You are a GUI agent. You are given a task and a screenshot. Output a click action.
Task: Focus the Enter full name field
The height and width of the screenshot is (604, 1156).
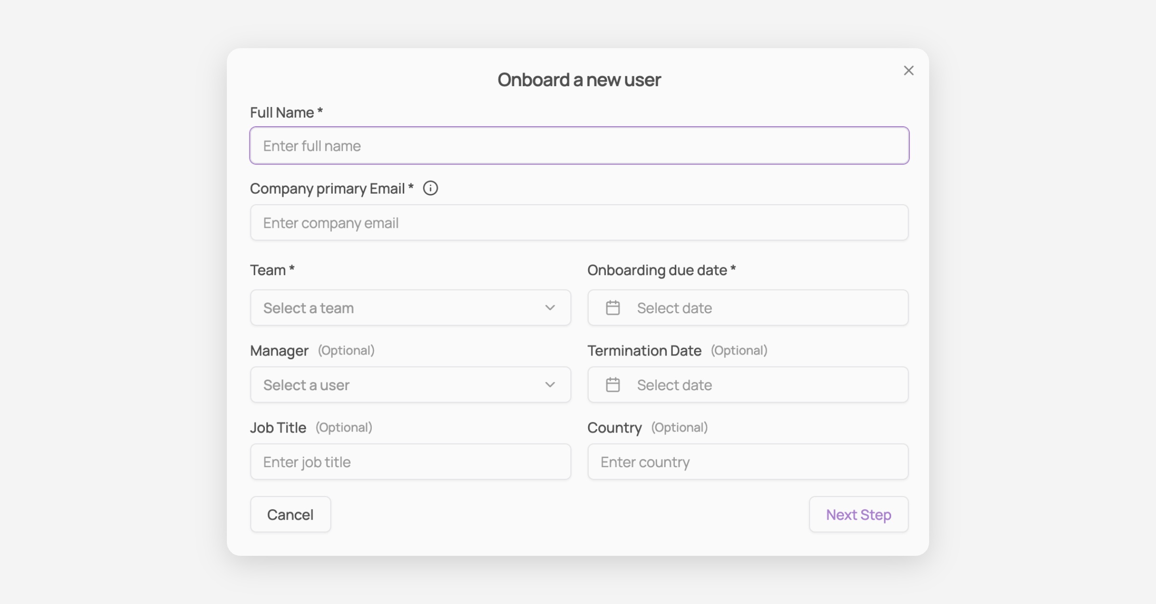pos(579,145)
